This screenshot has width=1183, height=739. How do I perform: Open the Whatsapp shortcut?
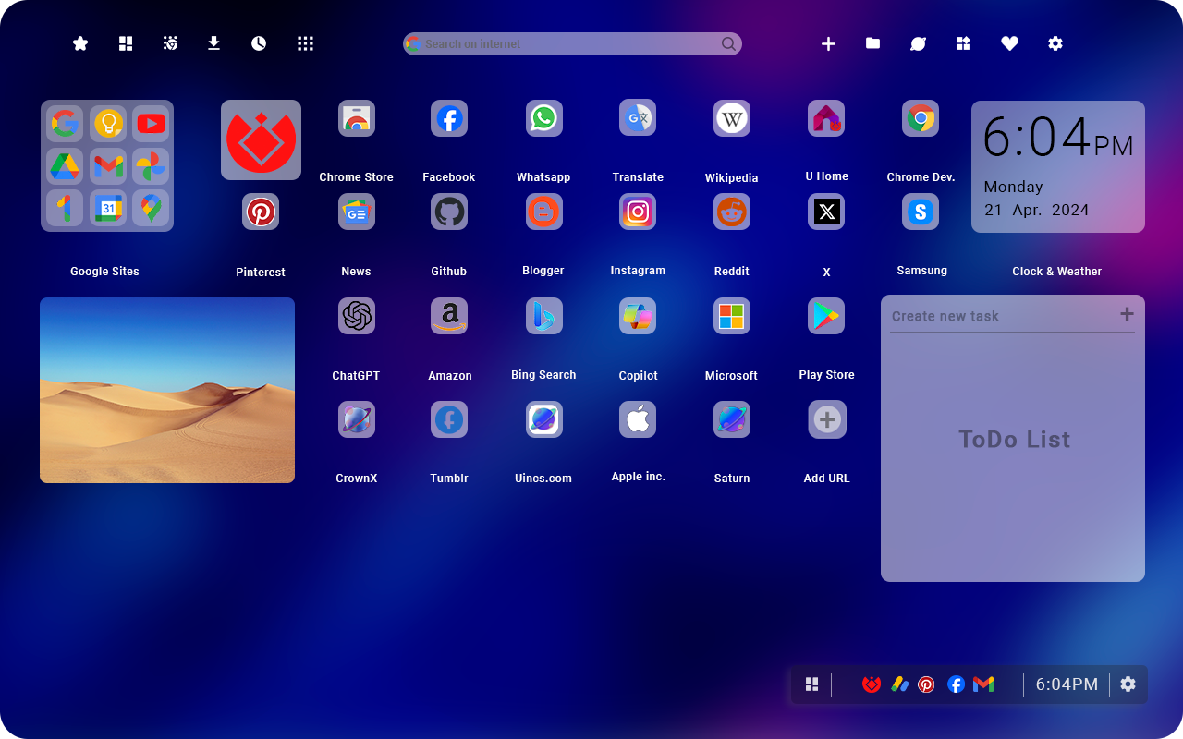point(543,118)
